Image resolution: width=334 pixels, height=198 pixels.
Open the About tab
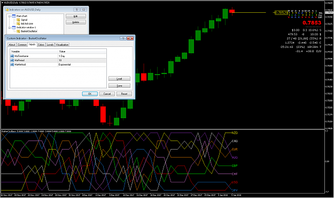(x=12, y=45)
